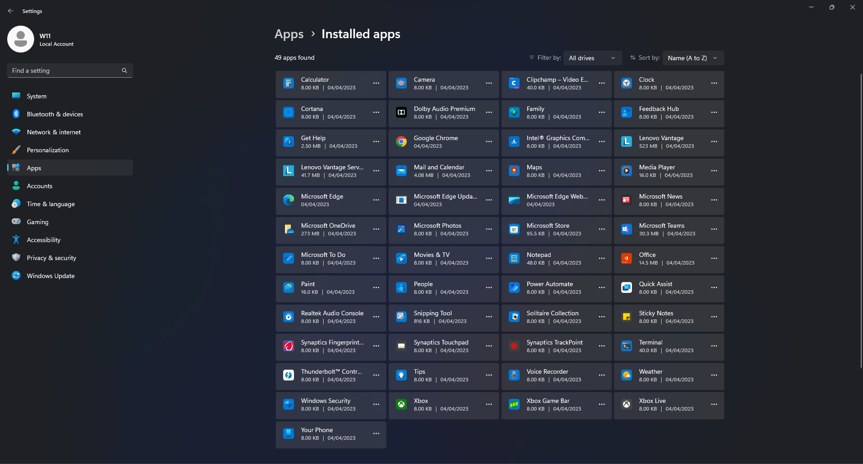Open Time & language settings
The height and width of the screenshot is (464, 863).
point(70,204)
